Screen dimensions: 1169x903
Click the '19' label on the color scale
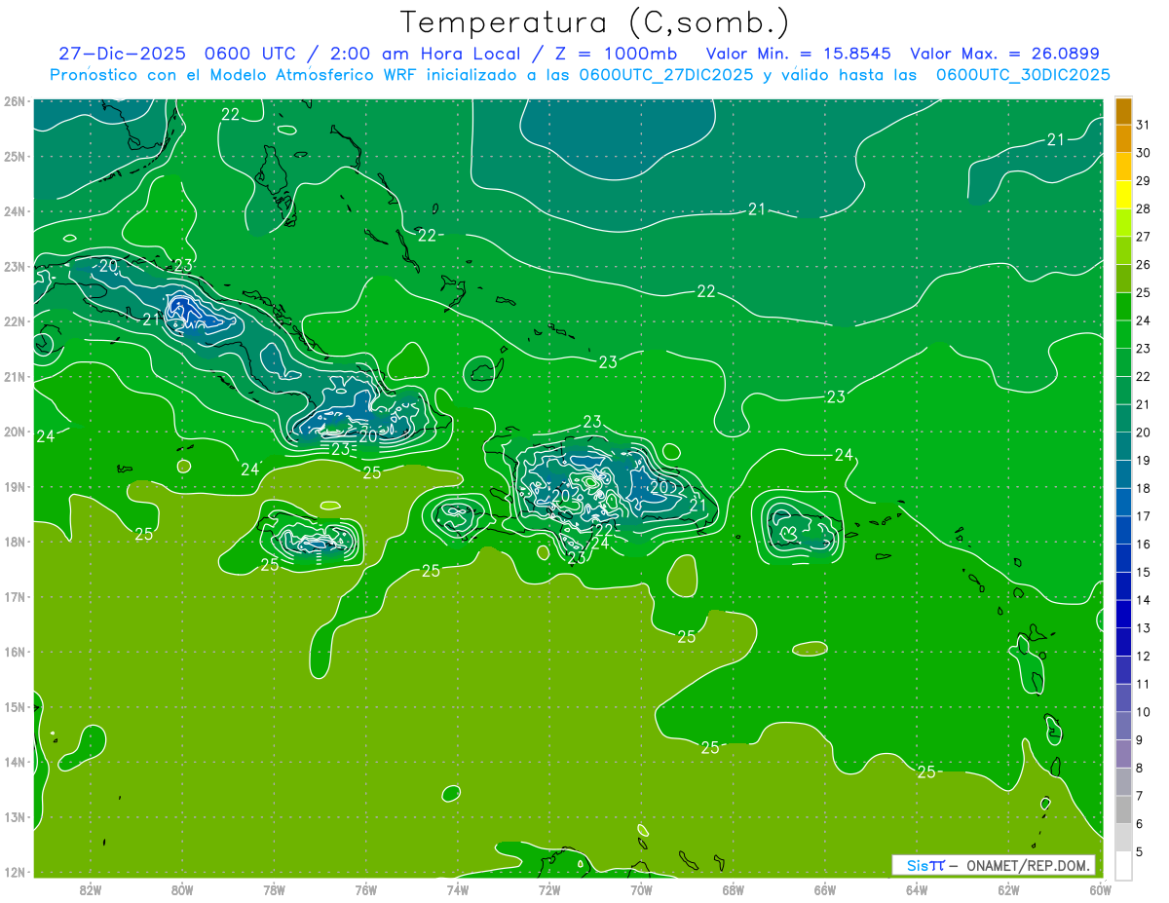point(1144,461)
